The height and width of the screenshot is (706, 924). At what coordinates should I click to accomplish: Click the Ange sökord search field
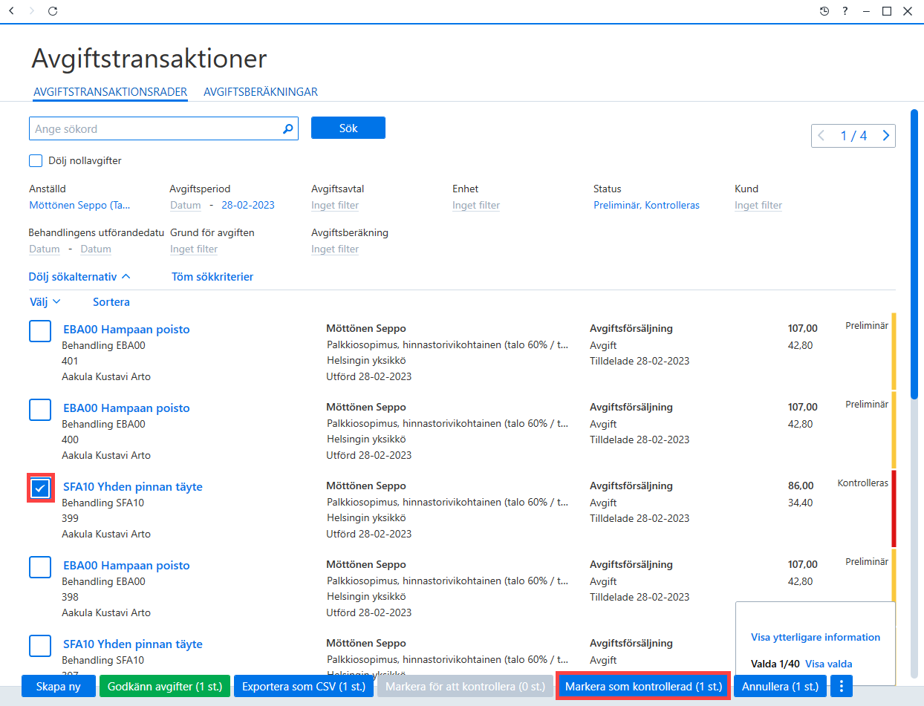[163, 128]
